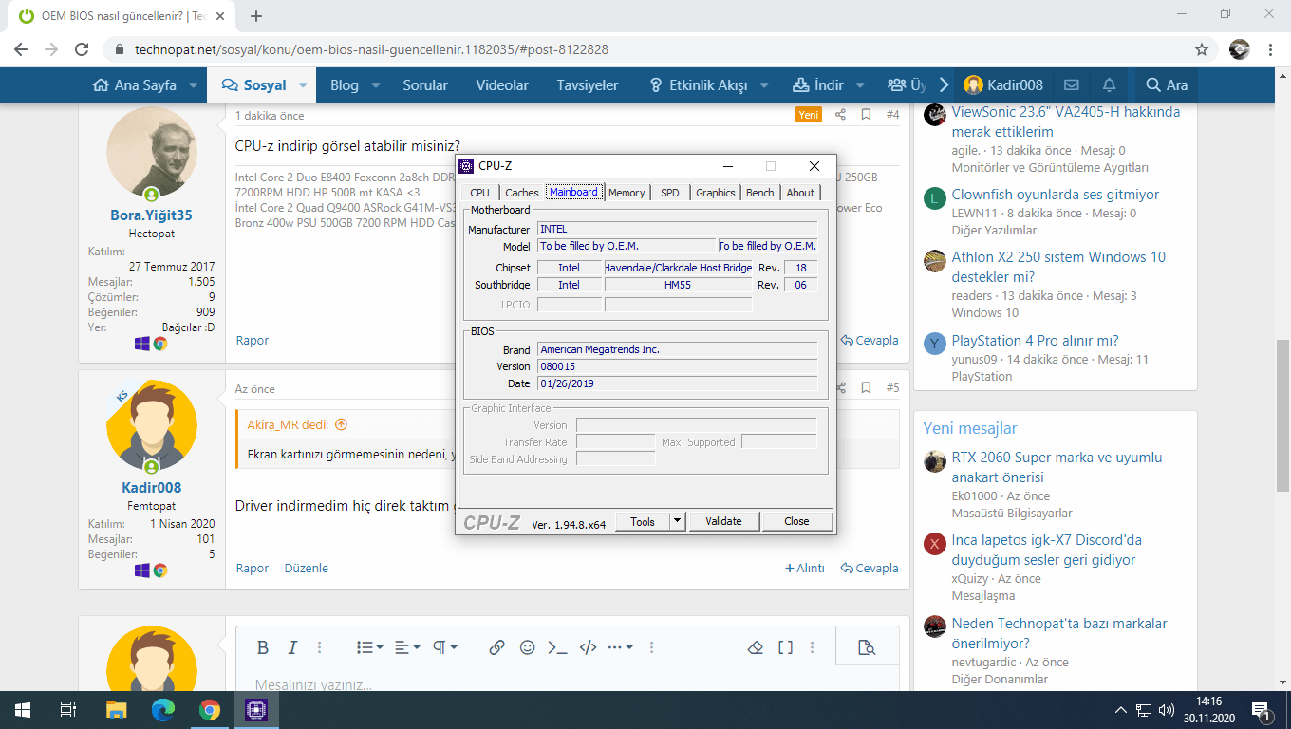Screen dimensions: 1291x729
Task: Expand the list formatting dropdown
Action: (x=370, y=647)
